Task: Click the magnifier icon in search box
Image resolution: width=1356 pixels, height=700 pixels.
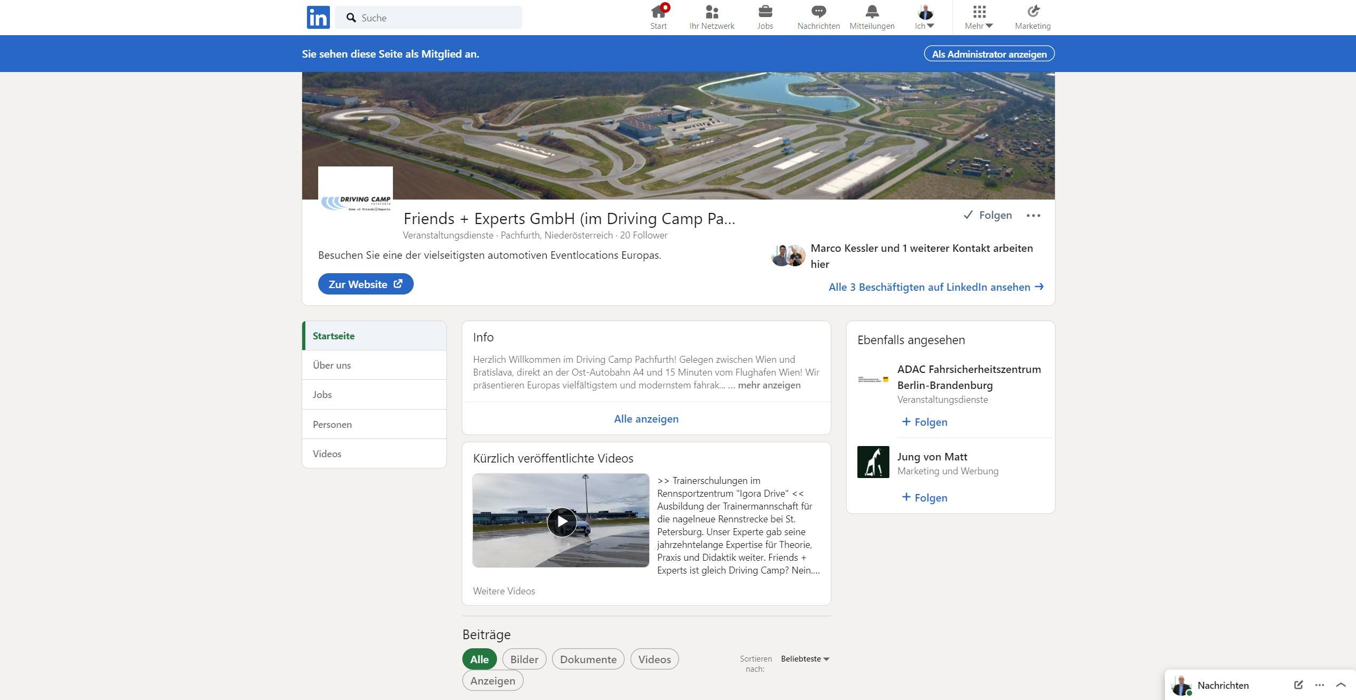Action: click(x=351, y=18)
